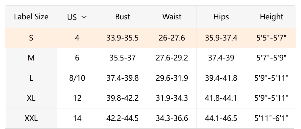This screenshot has width=301, height=129.
Task: Click the Hips column header
Action: pos(221,17)
